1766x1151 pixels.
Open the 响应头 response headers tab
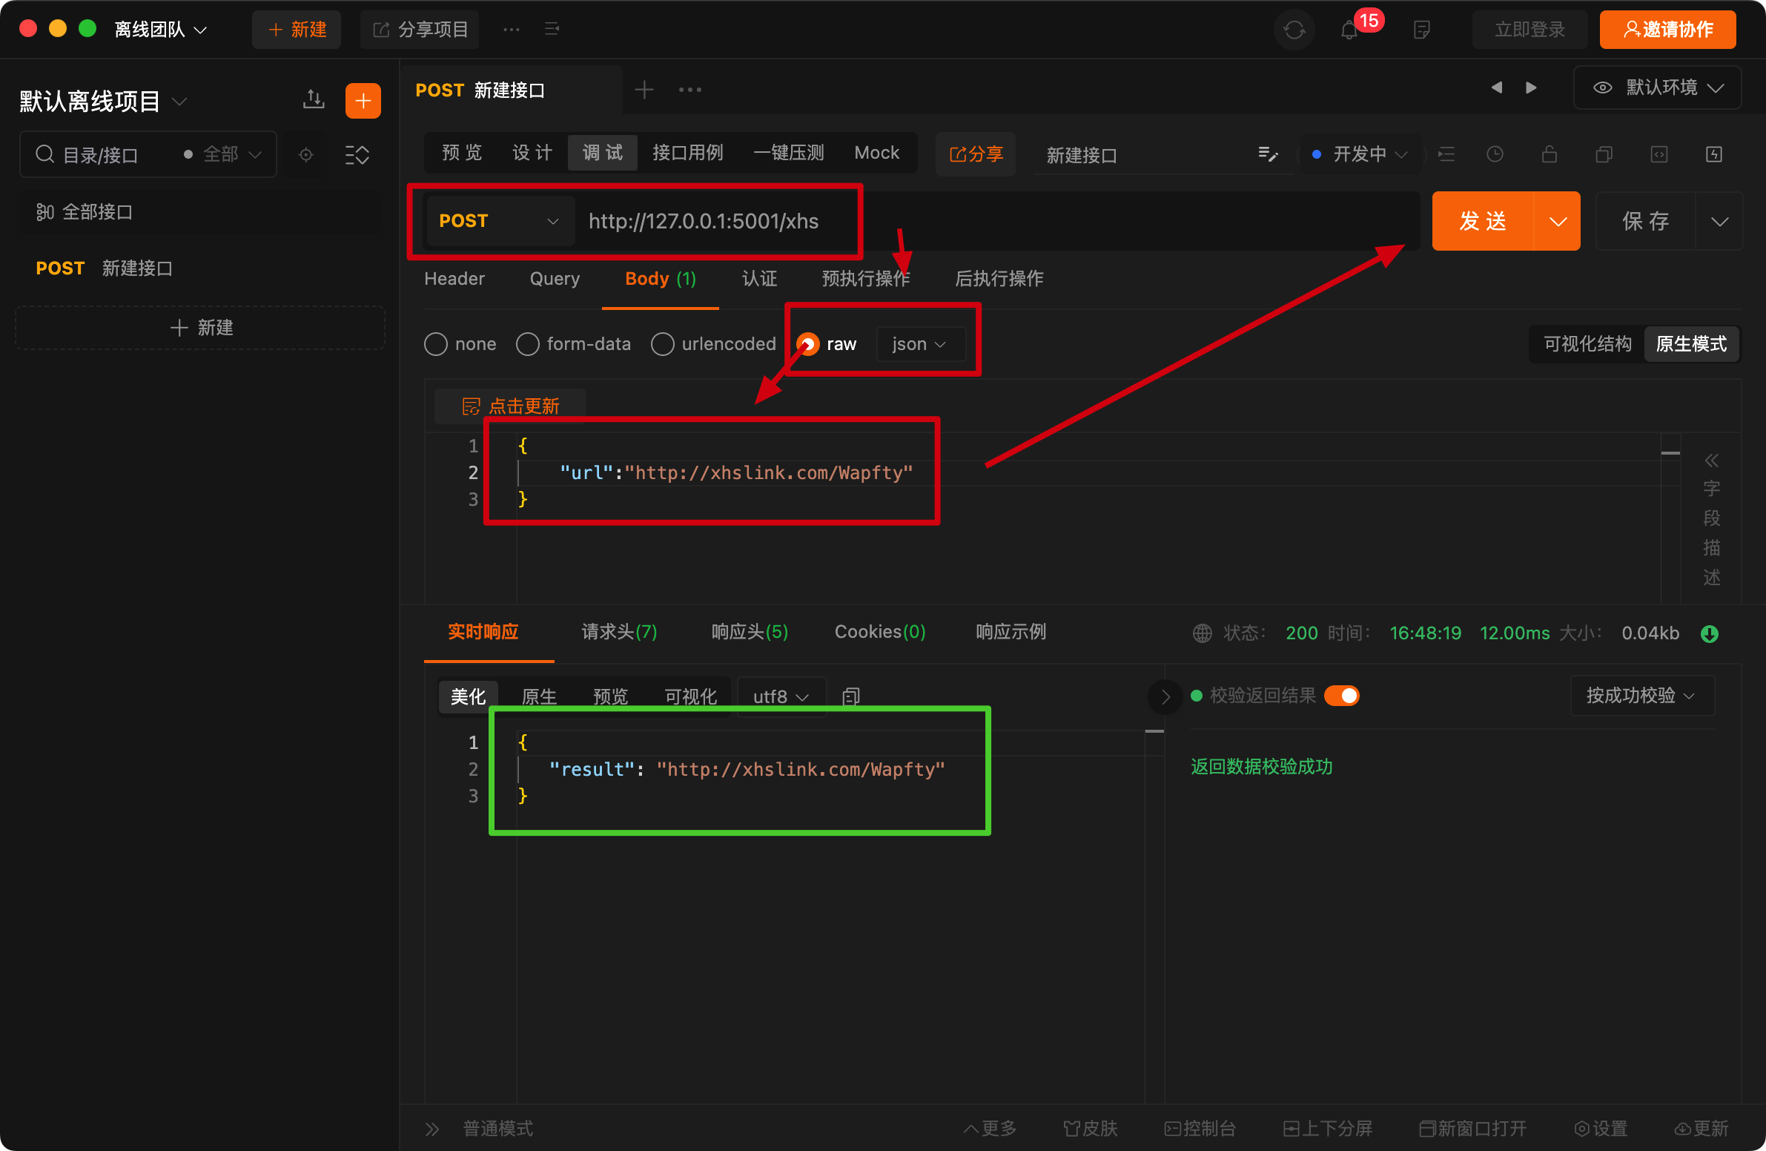click(x=750, y=633)
